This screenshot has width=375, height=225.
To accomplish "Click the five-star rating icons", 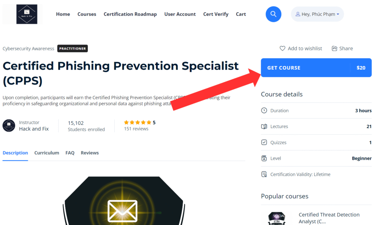I will point(138,123).
